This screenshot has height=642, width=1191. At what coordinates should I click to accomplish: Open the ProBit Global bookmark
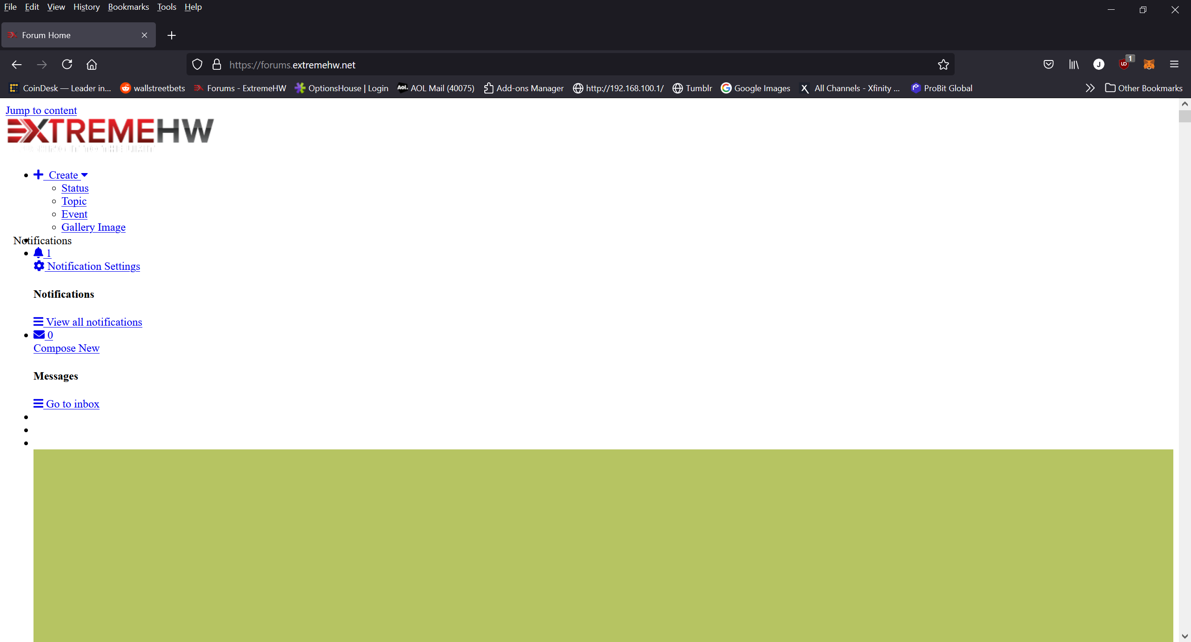(x=942, y=88)
